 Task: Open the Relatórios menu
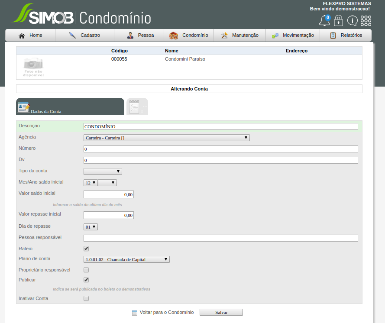pos(346,36)
